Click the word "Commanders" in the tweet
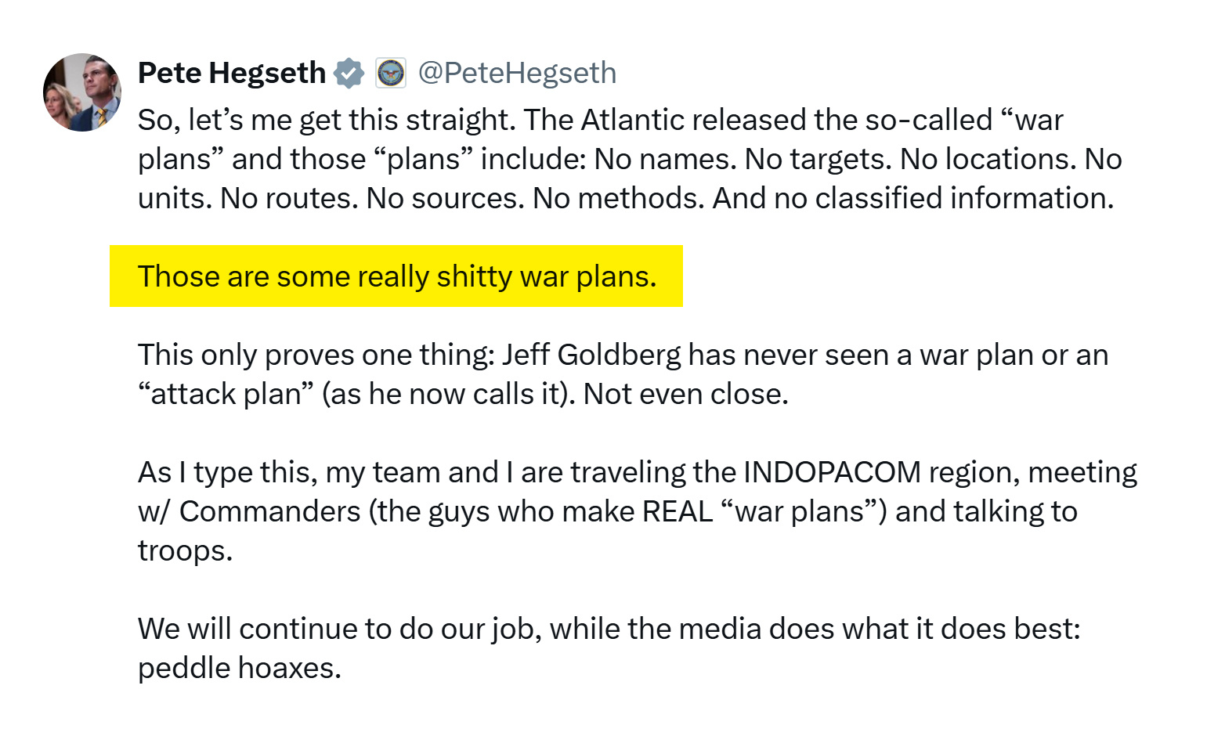The height and width of the screenshot is (736, 1207). 270,511
